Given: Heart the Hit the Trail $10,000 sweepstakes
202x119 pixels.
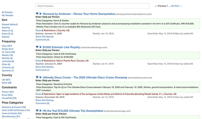Looking at the screenshot, I should coord(37,111).
